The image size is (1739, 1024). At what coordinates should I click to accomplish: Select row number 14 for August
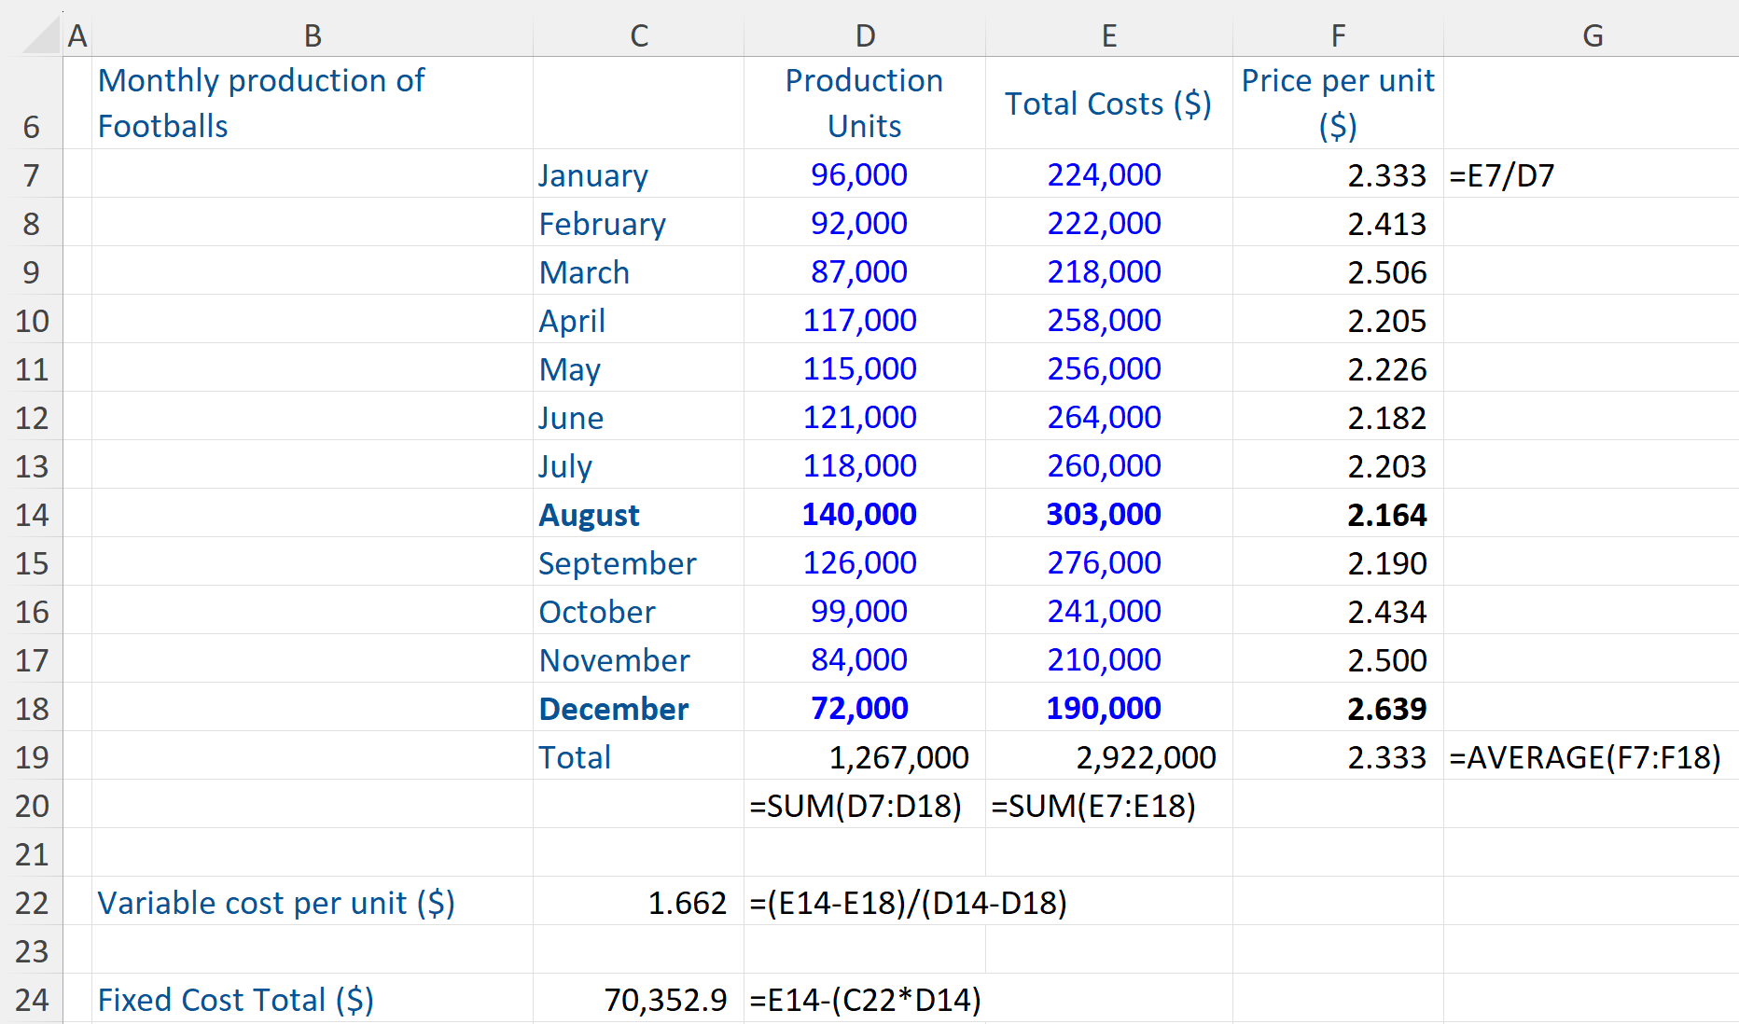tap(31, 514)
